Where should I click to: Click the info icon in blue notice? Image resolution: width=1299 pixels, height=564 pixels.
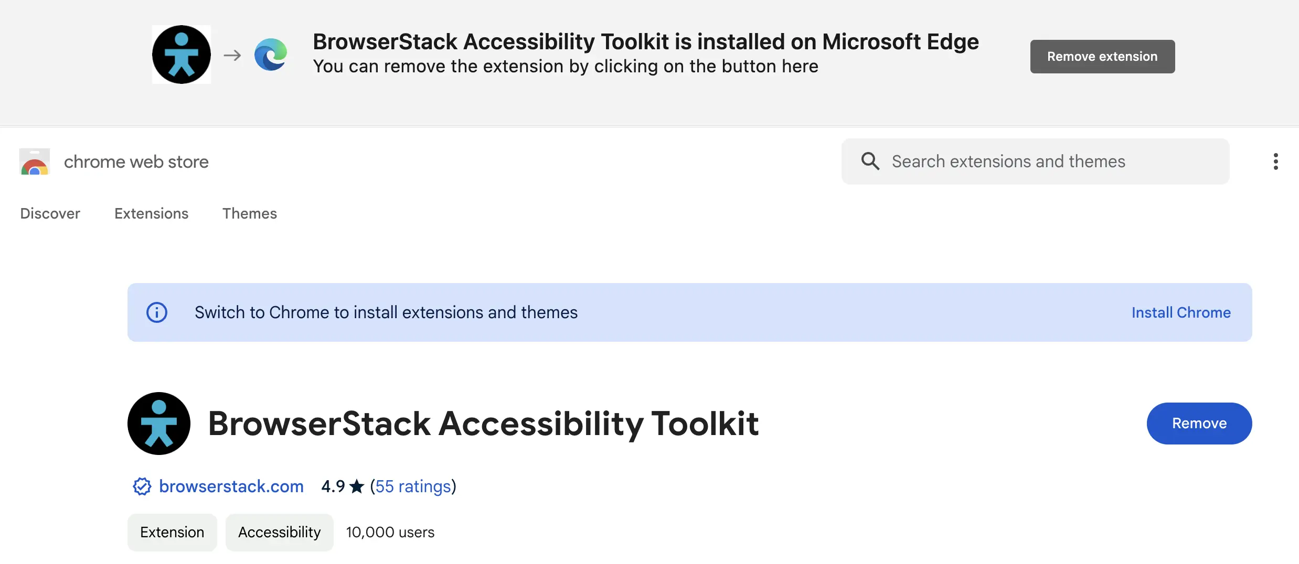tap(156, 312)
